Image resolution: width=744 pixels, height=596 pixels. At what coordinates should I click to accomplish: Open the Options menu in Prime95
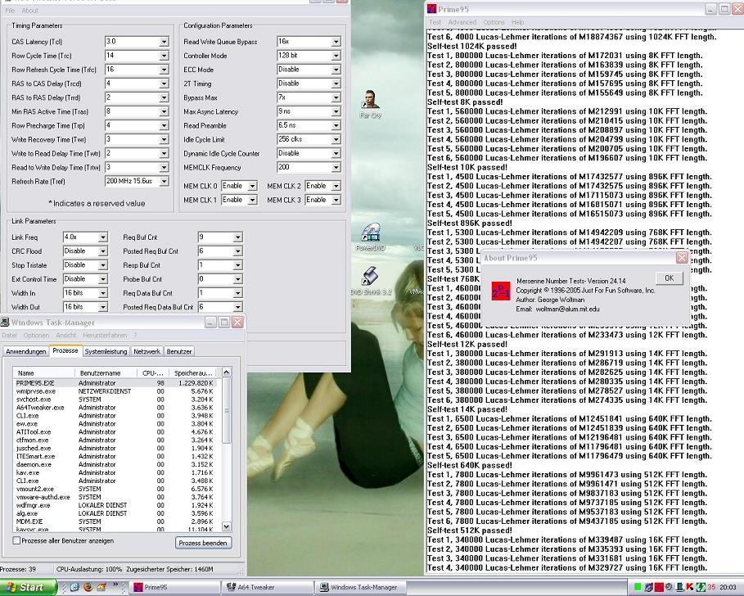494,22
